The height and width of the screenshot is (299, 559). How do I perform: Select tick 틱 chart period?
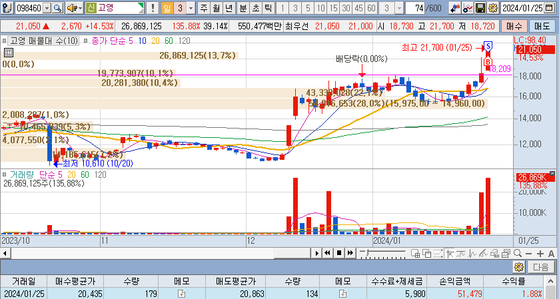pos(268,8)
